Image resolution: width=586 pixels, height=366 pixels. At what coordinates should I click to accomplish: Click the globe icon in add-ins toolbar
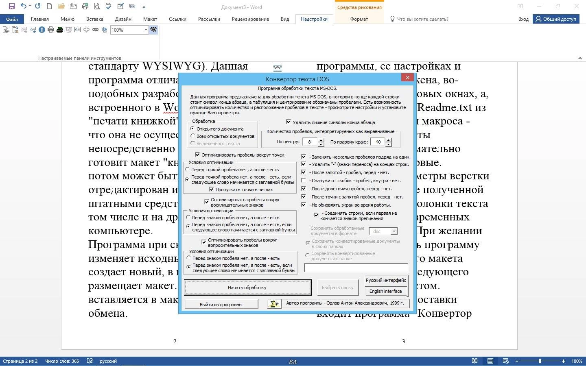click(x=104, y=30)
